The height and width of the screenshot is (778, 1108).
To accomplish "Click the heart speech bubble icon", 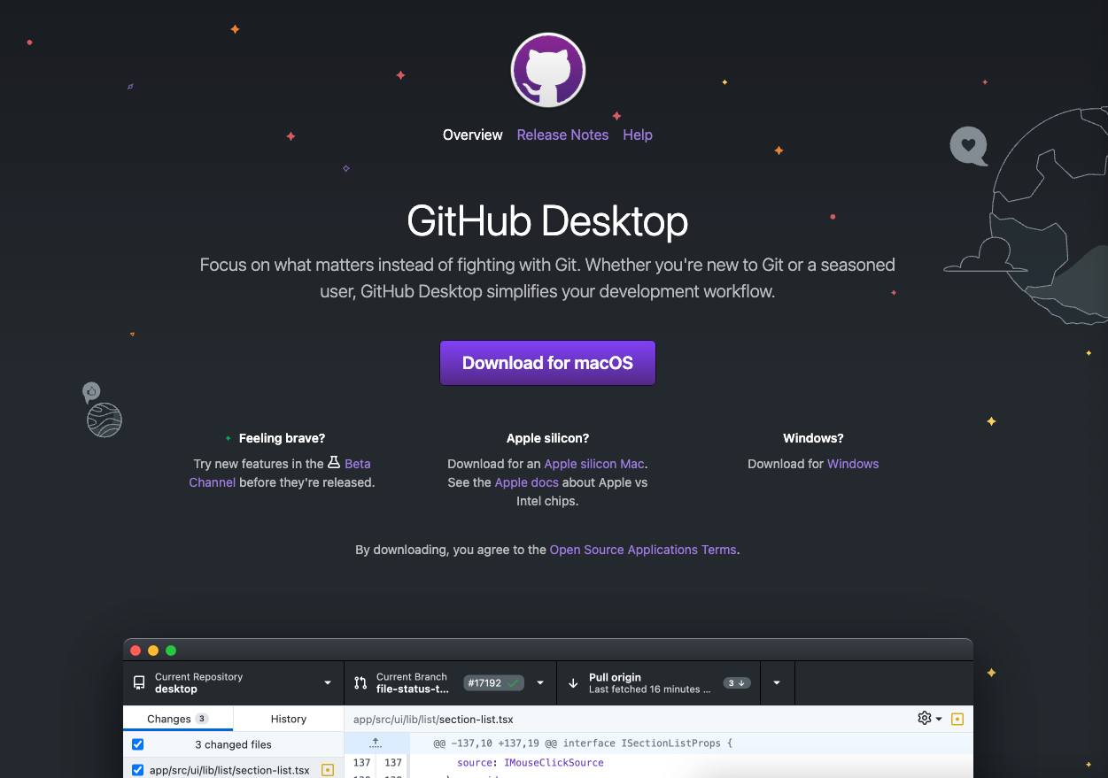I will point(968,145).
